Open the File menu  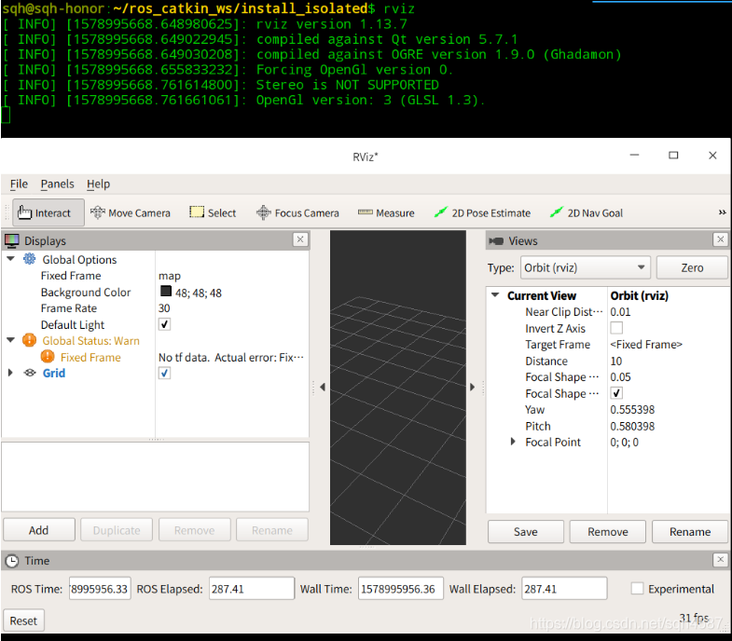tap(20, 184)
